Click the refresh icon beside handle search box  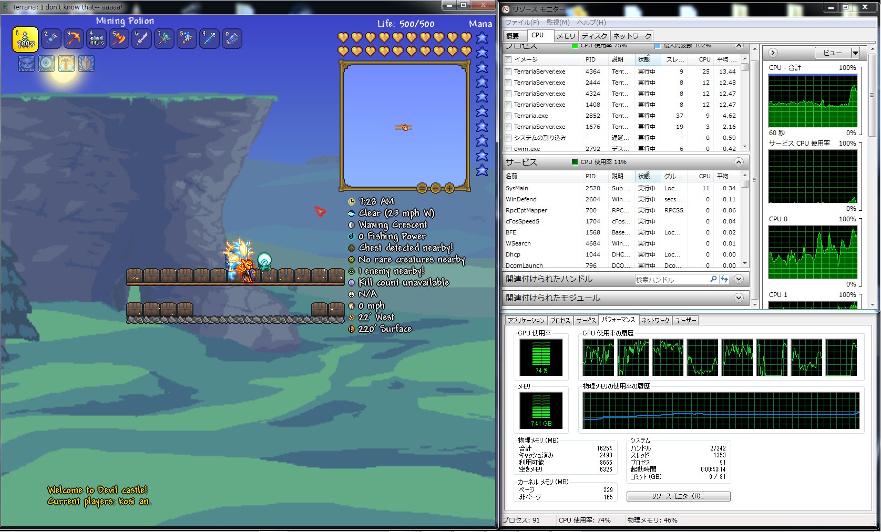click(724, 279)
